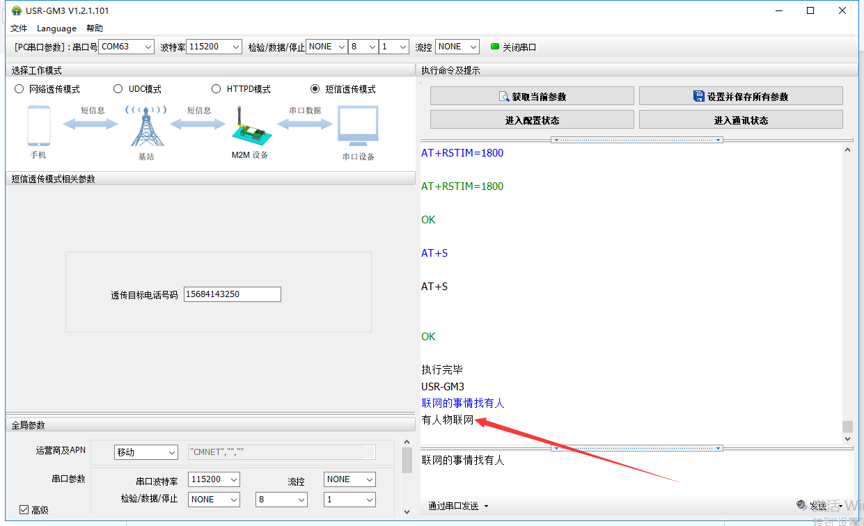Select the 网络透传模式 radio button
The image size is (864, 526).
19,89
